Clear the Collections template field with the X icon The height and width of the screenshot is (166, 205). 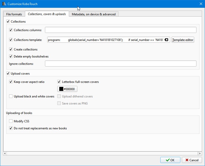pyautogui.click(x=166, y=40)
